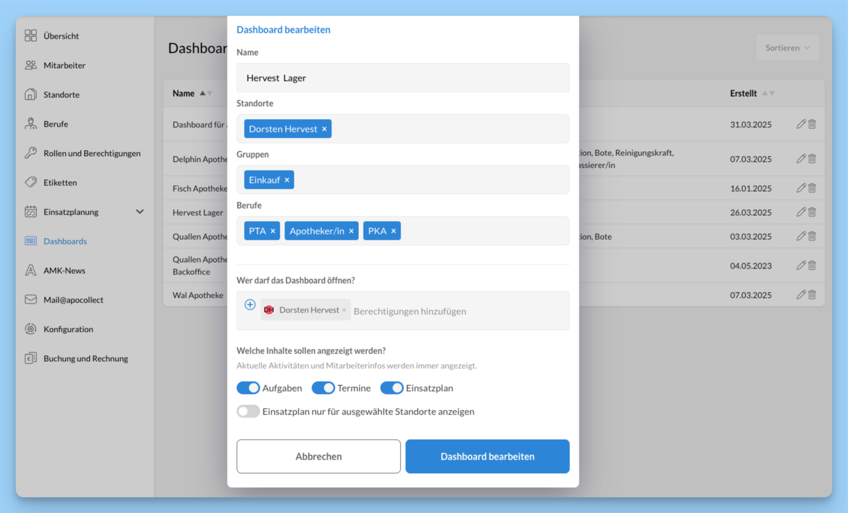Remove the Apotheker/in profession tag
The image size is (848, 513).
tap(351, 231)
